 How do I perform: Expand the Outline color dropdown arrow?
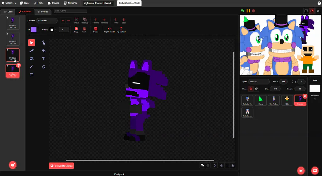[x=56, y=30]
